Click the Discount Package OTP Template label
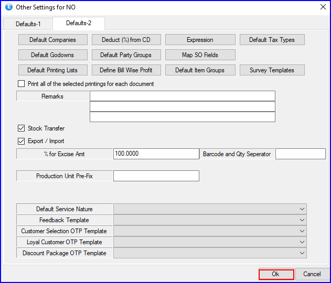The height and width of the screenshot is (283, 331). point(64,253)
